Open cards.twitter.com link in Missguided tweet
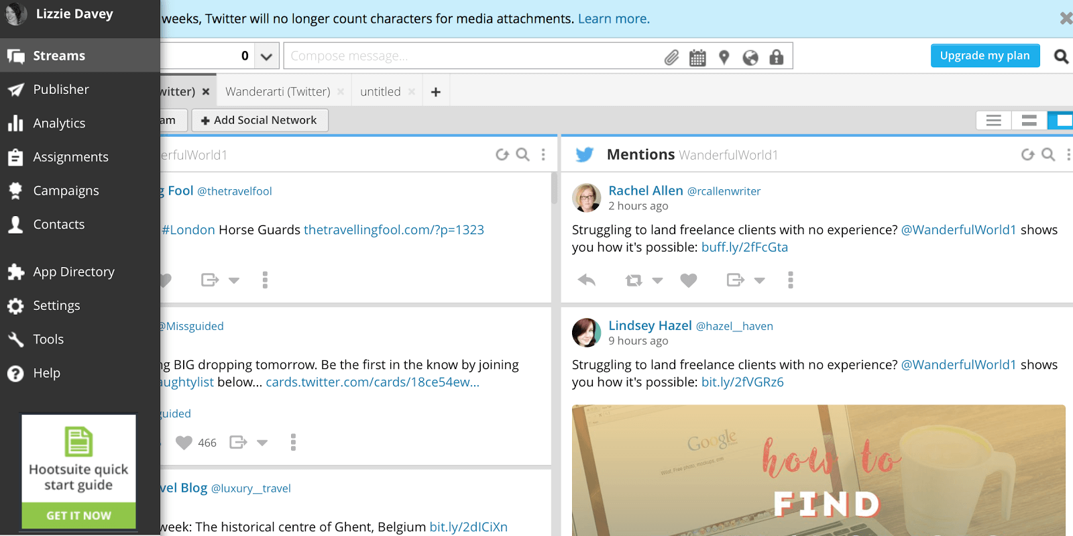Screen dimensions: 1073x536 [x=372, y=382]
